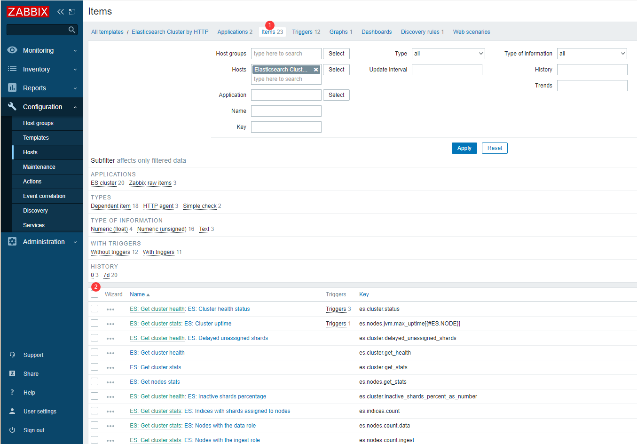This screenshot has height=444, width=637.
Task: Click the search magnifier icon in sidebar
Action: (71, 30)
